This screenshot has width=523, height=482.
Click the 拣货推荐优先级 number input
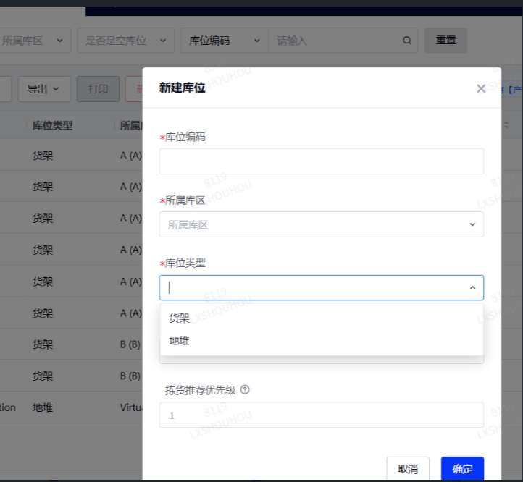tap(321, 415)
